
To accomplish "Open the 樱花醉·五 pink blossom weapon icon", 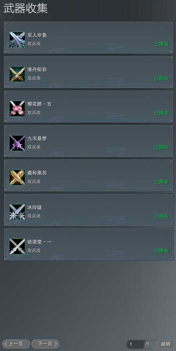I will [17, 109].
